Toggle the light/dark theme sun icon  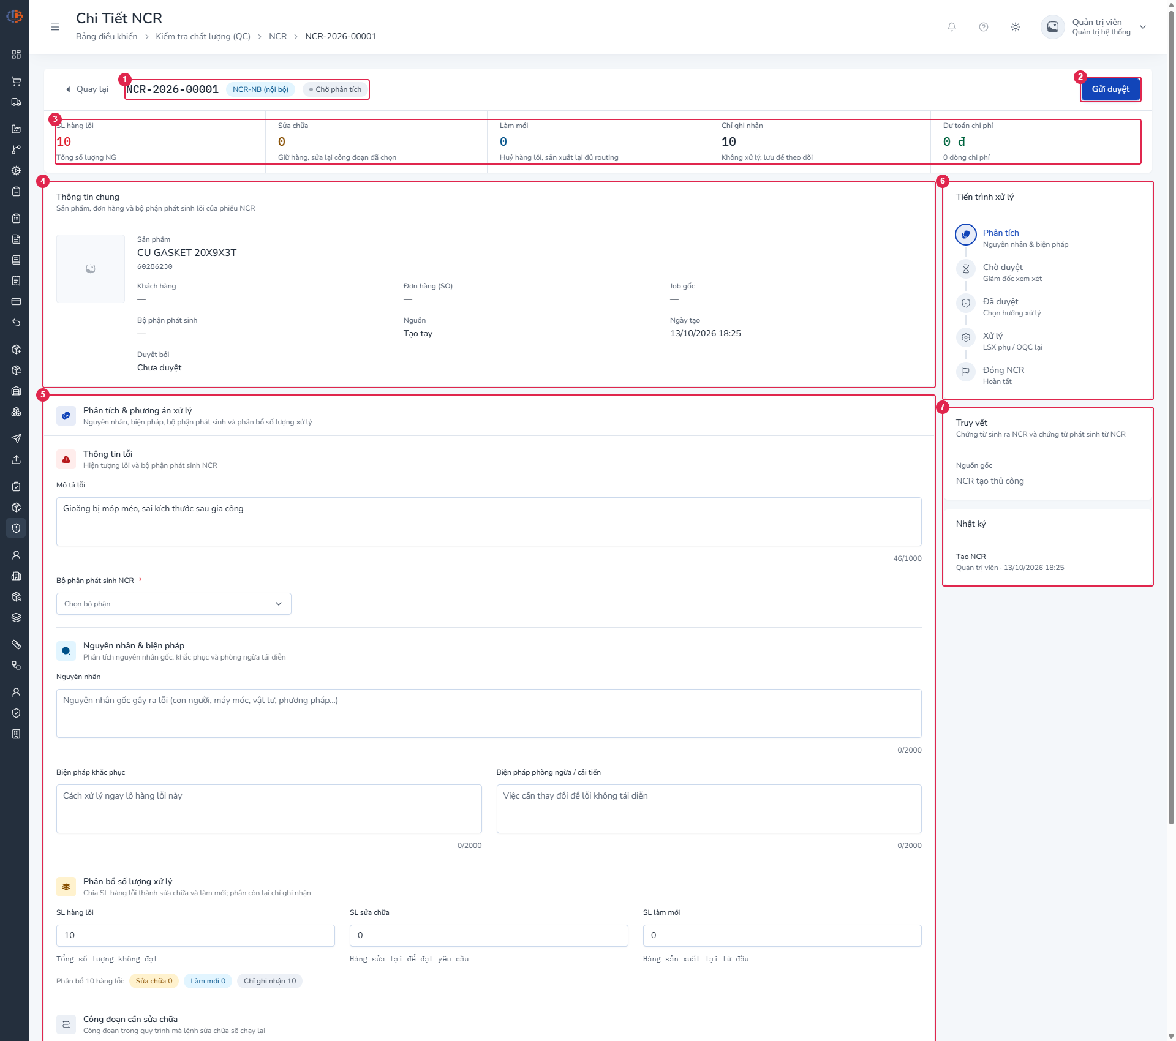(1016, 27)
